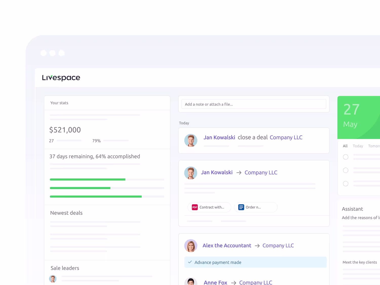380x285 pixels.
Task: Switch to the All tab
Action: 345,146
